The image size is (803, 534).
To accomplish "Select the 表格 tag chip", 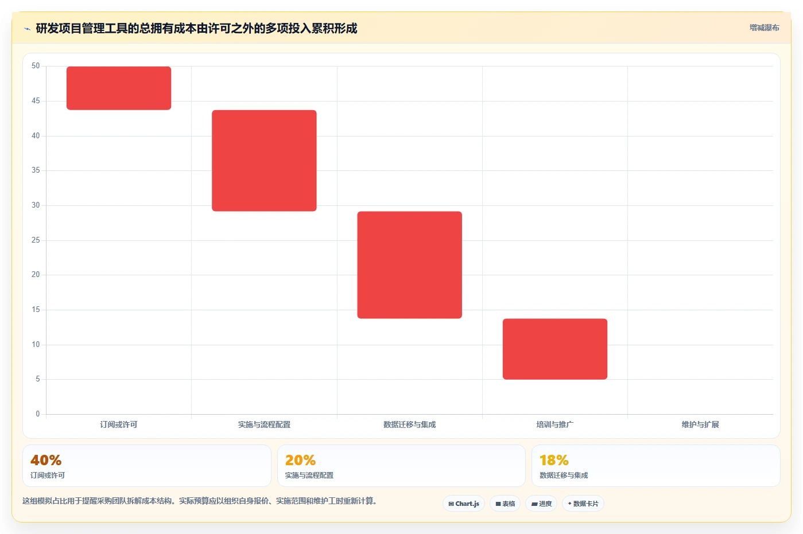I will (x=505, y=504).
